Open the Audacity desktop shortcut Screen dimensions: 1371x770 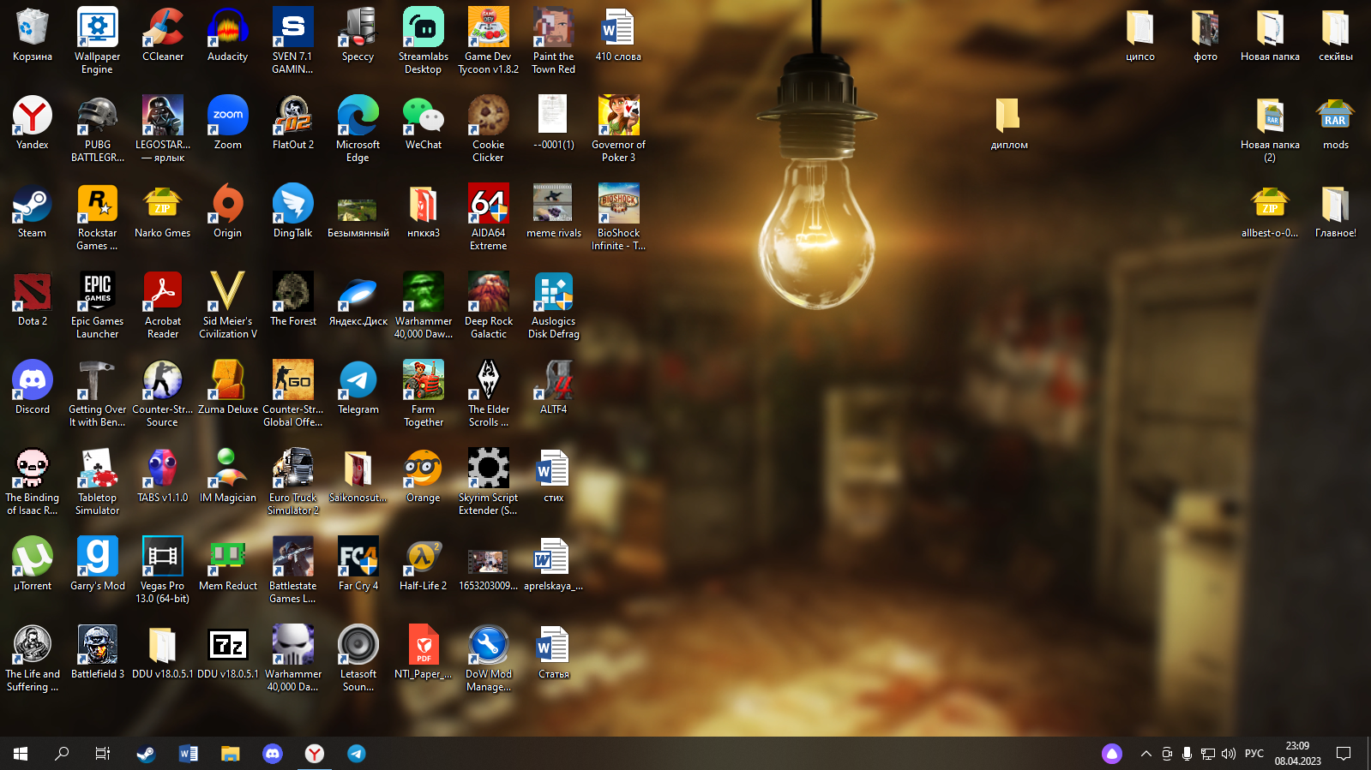coord(228,34)
